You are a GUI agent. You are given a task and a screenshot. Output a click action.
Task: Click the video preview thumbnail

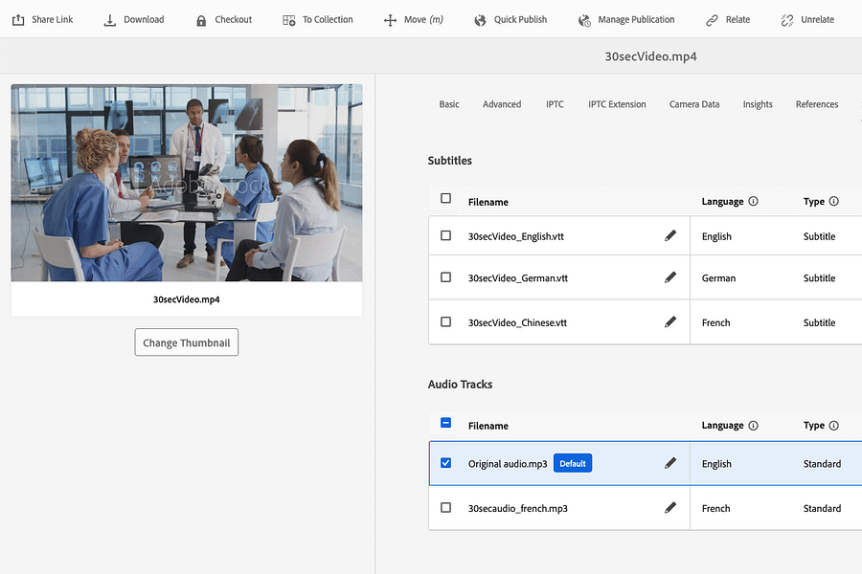click(187, 183)
